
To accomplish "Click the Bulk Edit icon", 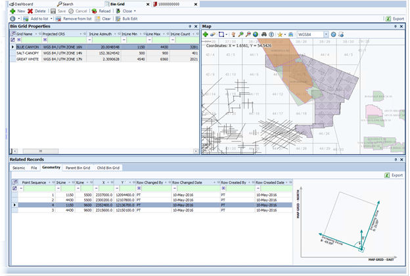I will point(118,19).
